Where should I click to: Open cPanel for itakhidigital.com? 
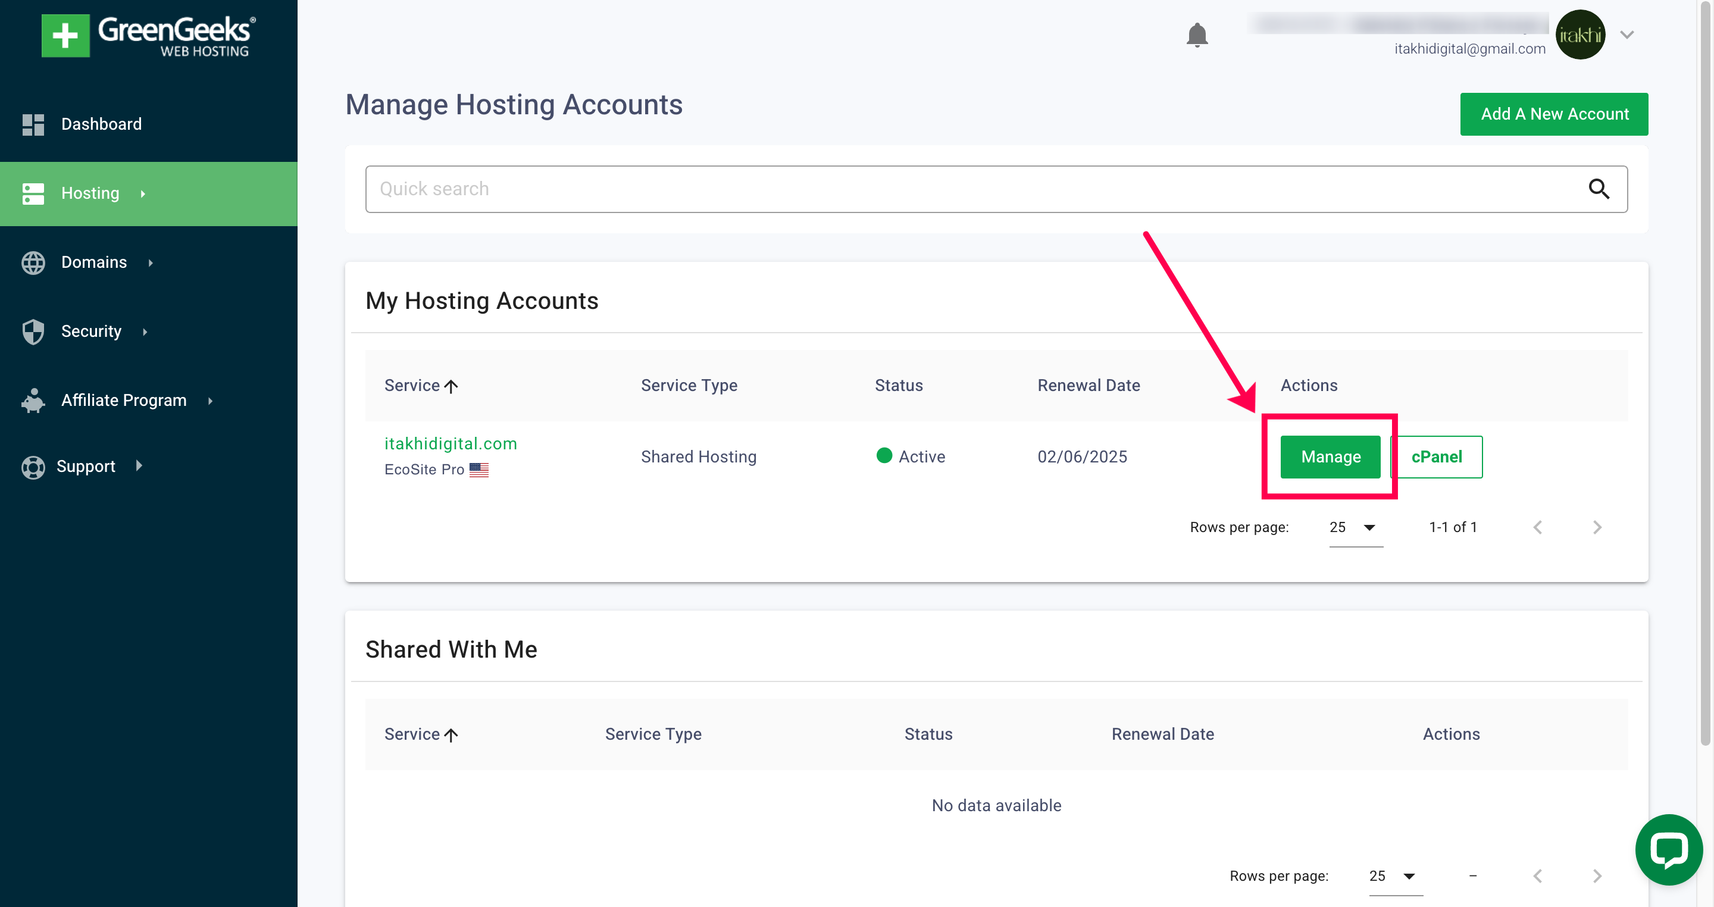(1436, 456)
